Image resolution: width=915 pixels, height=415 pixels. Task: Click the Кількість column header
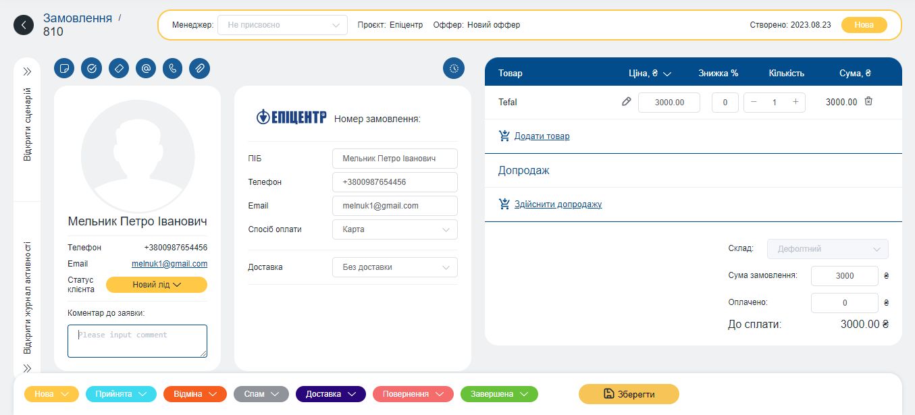[787, 74]
